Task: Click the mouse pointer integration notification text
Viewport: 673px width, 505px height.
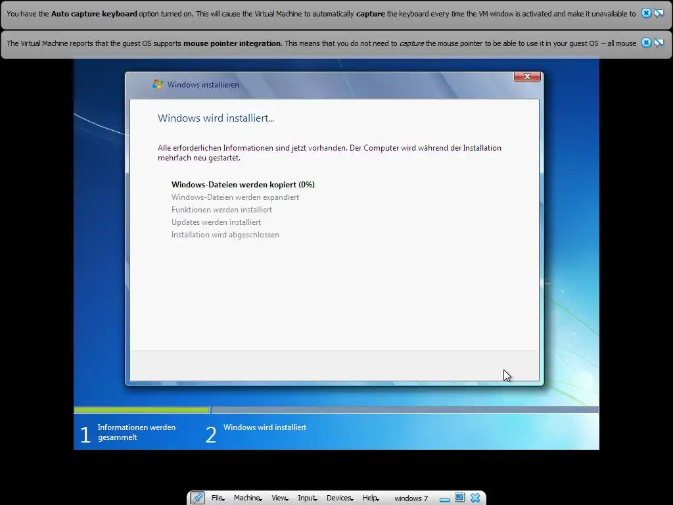Action: click(321, 43)
